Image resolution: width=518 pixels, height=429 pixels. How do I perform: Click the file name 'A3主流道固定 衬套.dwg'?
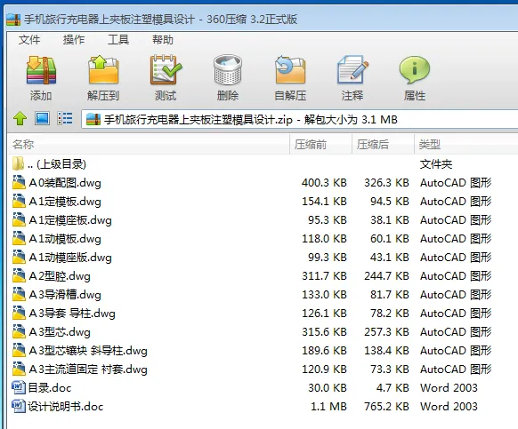tap(88, 369)
